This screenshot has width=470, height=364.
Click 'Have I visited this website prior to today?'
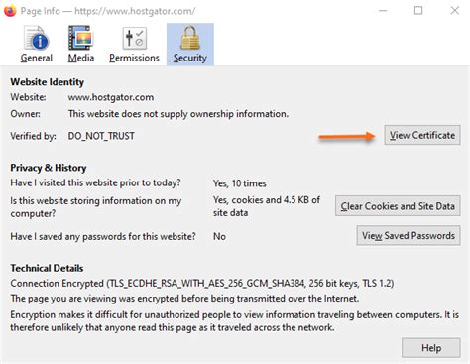[x=95, y=182]
